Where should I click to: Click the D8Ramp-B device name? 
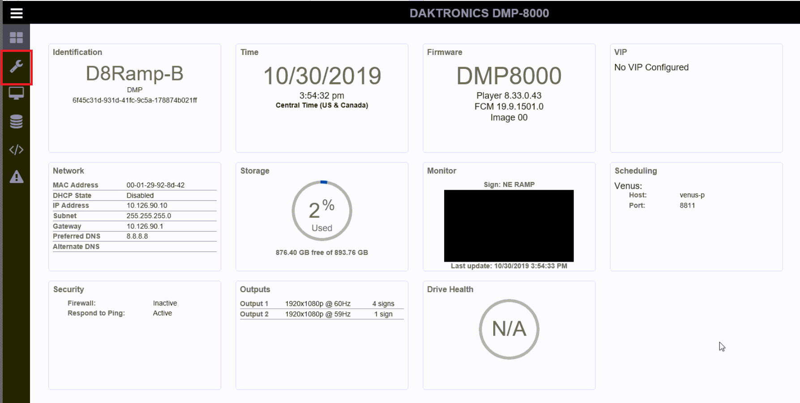(134, 74)
